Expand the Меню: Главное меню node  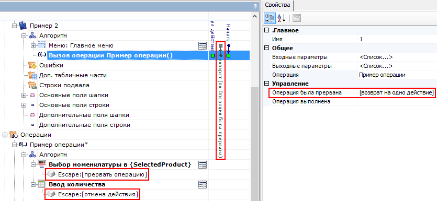[x=33, y=45]
